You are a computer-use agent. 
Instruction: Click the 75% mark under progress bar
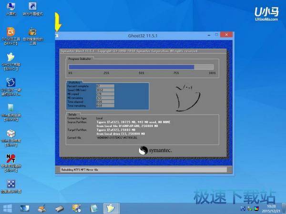click(x=176, y=73)
